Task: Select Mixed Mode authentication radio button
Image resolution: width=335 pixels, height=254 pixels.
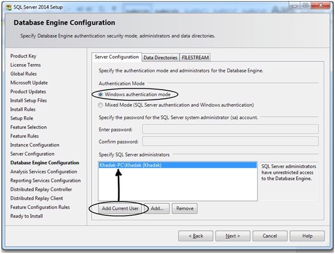Action: (101, 105)
